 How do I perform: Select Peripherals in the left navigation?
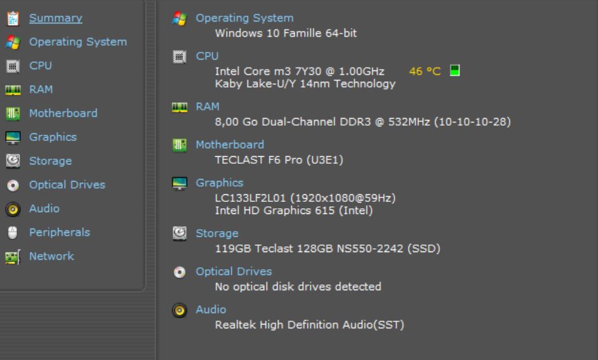(x=60, y=232)
